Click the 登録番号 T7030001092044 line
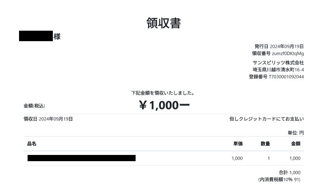Screen dimensions: 326x193 tap(276, 77)
